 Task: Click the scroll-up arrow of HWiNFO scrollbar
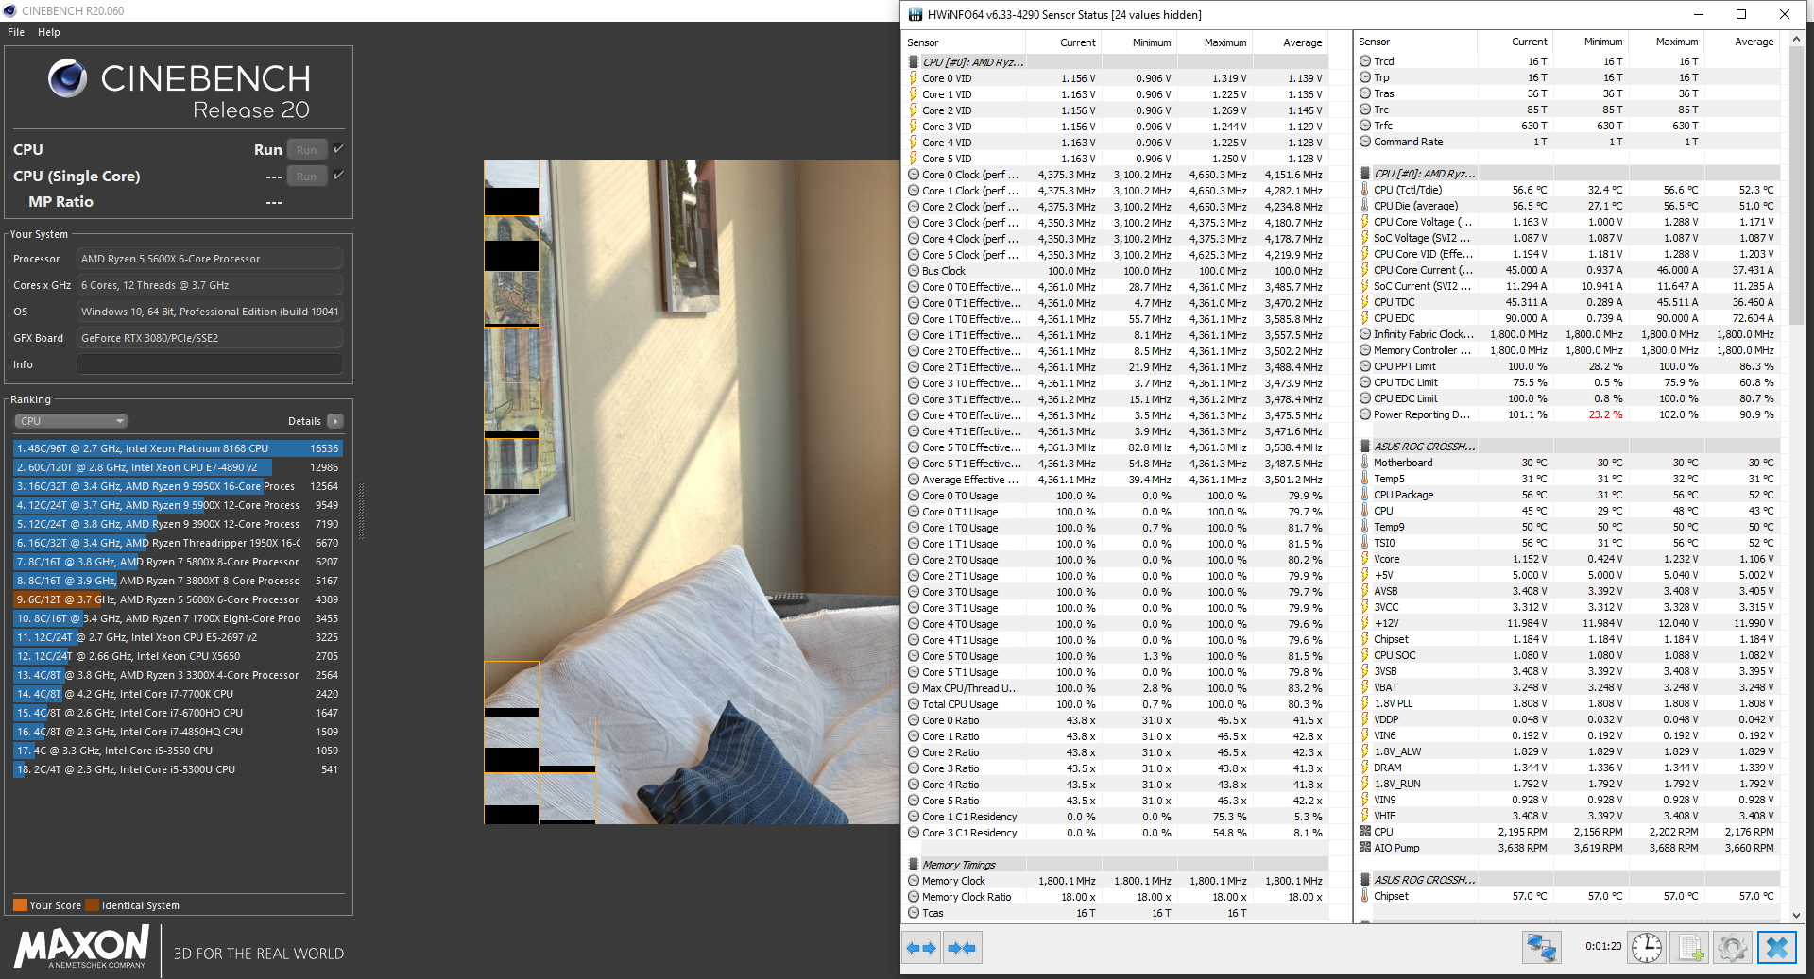[x=1797, y=40]
